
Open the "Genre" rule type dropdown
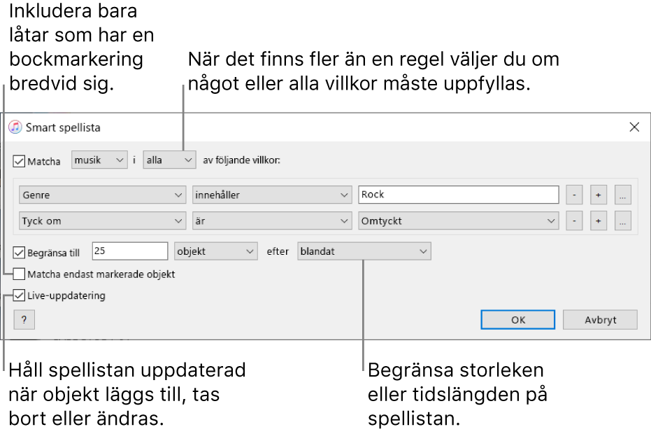(102, 195)
